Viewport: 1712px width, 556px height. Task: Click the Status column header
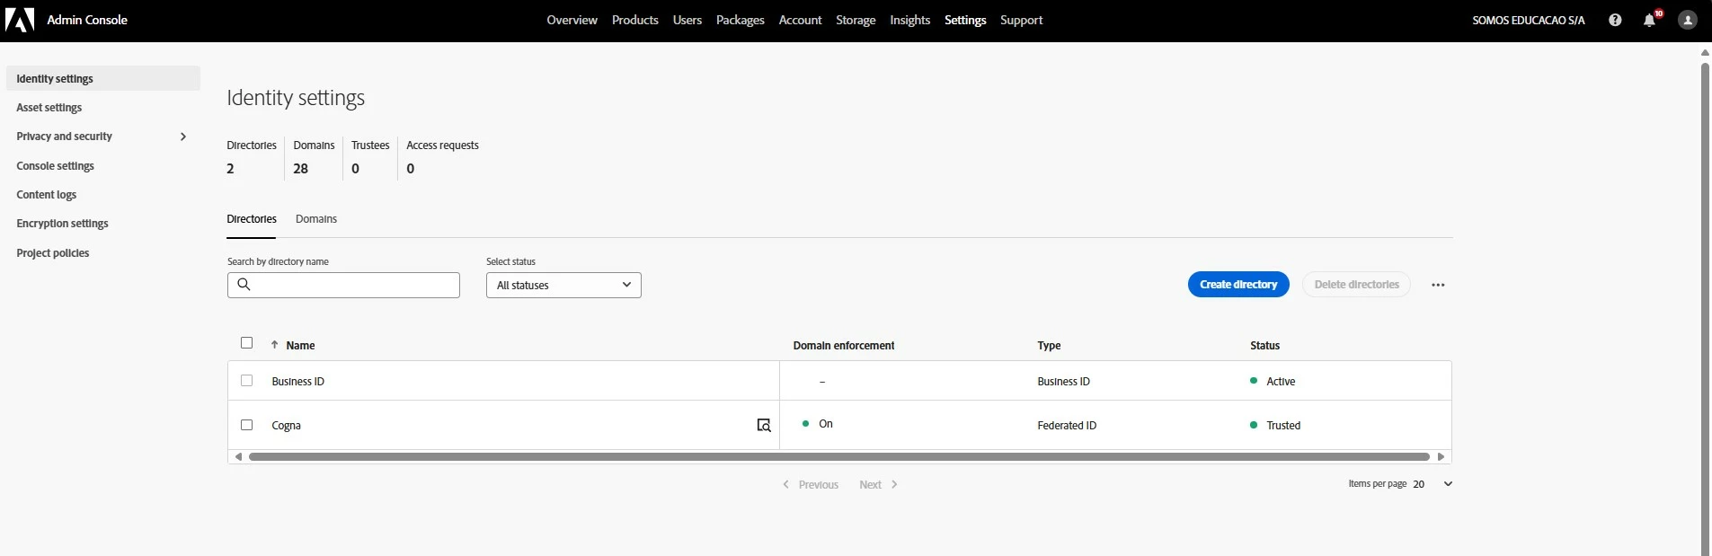(x=1264, y=346)
